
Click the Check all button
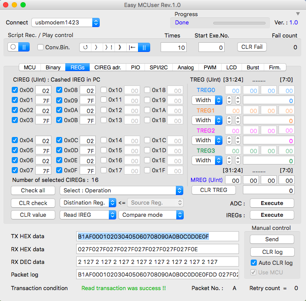[33, 191]
